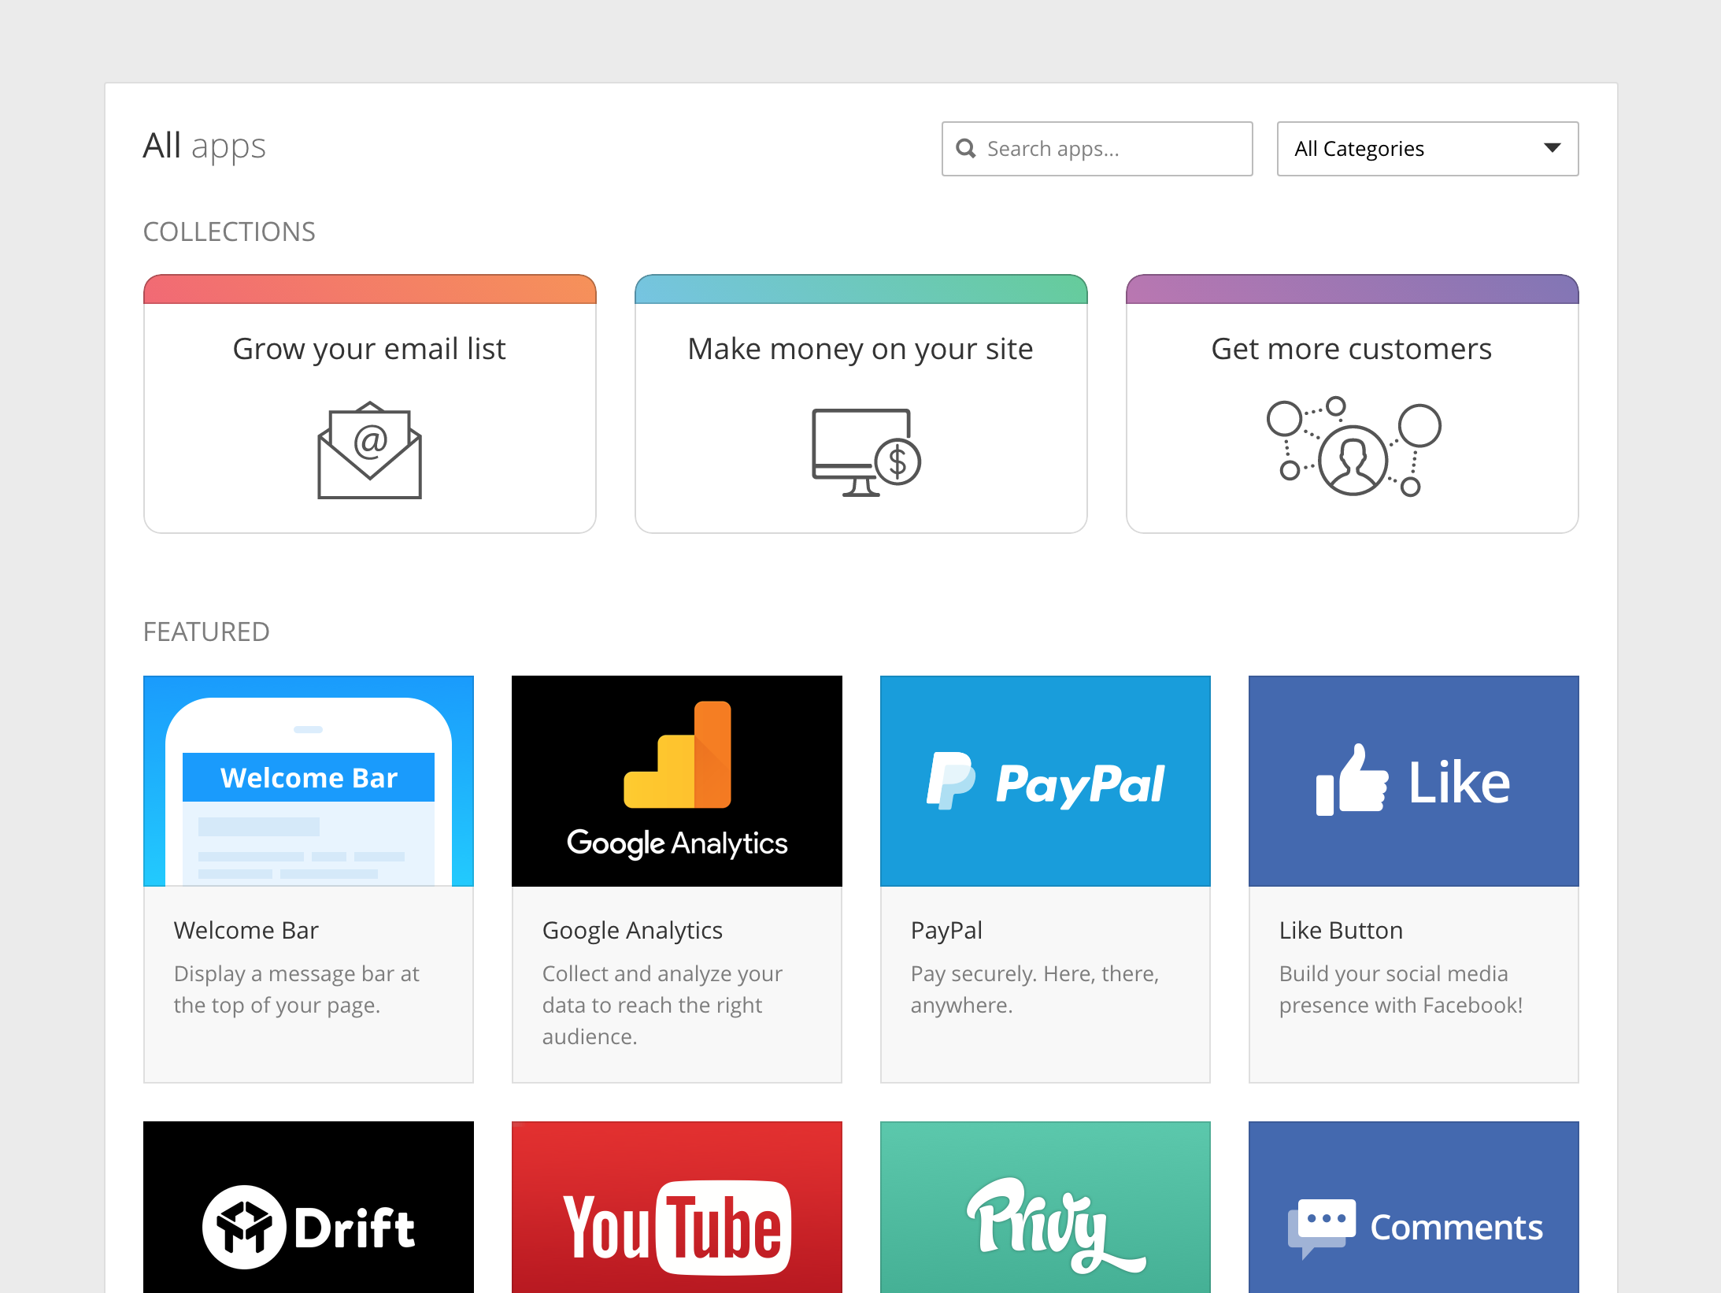Click the Google Analytics logo image

click(677, 781)
